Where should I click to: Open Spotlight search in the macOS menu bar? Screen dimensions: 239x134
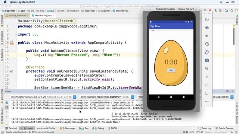click(221, 2)
